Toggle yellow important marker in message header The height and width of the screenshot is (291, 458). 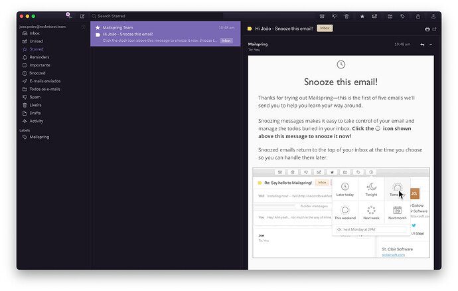click(250, 29)
